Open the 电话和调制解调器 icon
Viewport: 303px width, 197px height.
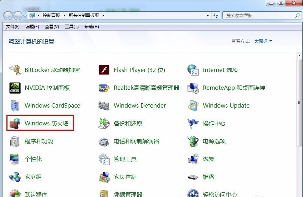coord(104,141)
